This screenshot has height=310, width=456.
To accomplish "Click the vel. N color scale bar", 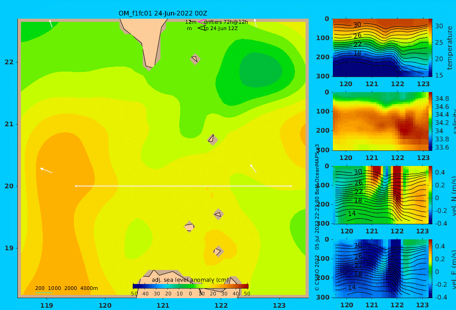I will click(430, 195).
